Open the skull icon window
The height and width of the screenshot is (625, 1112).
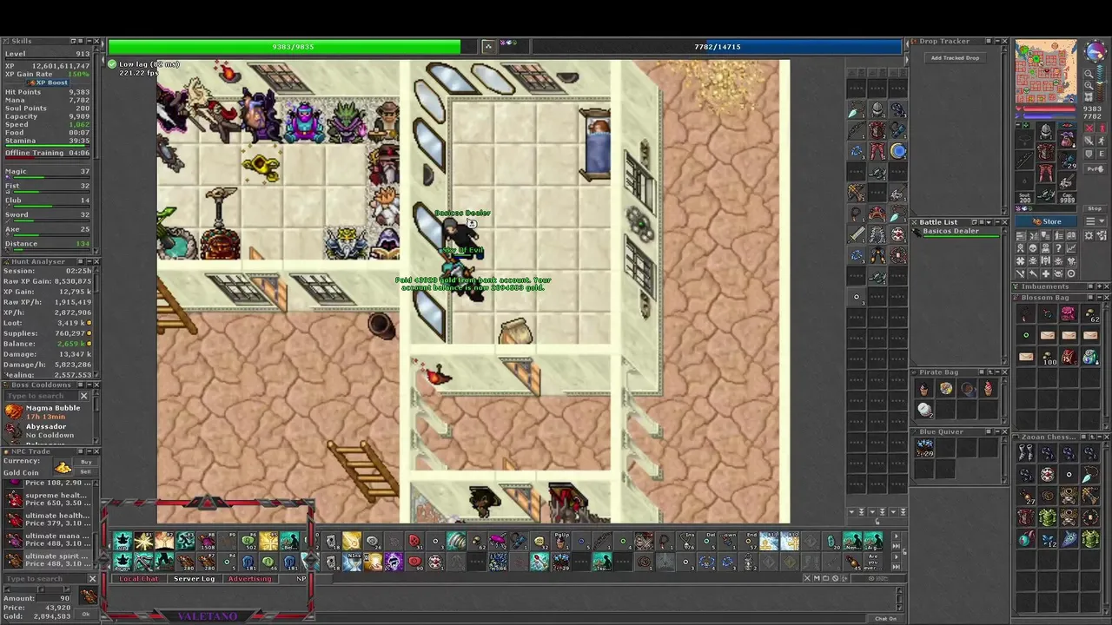(x=1033, y=248)
